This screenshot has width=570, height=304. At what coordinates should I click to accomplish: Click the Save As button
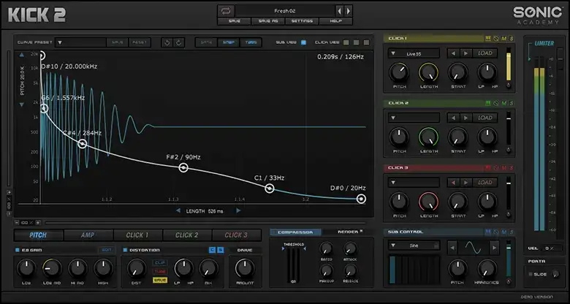tap(268, 21)
